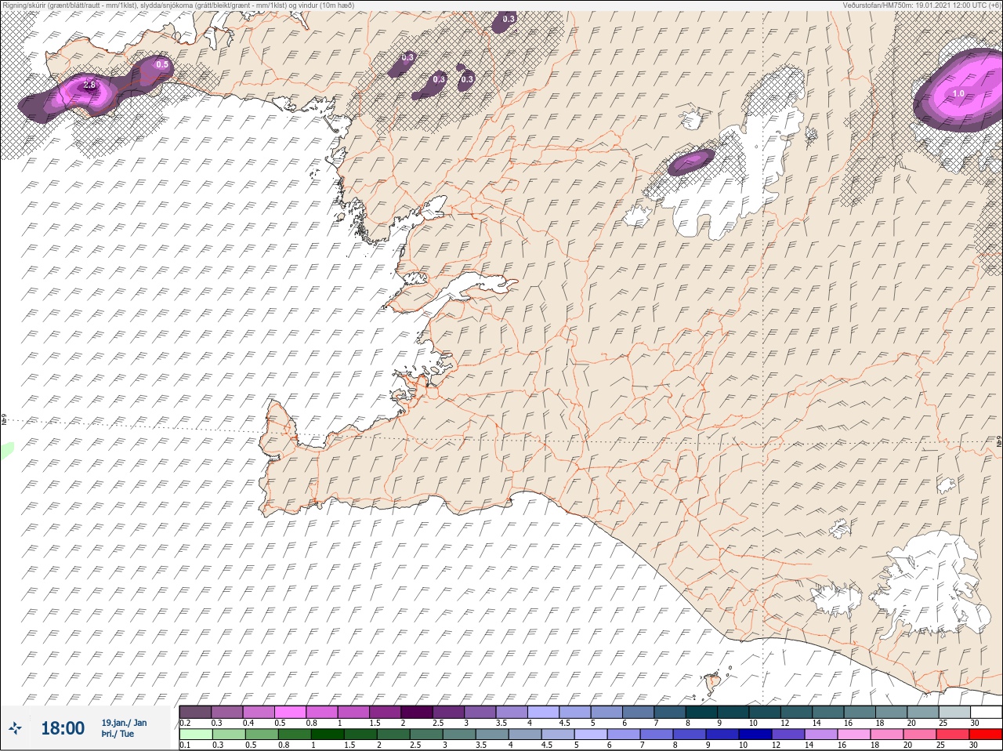Image resolution: width=1003 pixels, height=751 pixels.
Task: Pick lower scale pink swatch 18–20
Action: 887,735
